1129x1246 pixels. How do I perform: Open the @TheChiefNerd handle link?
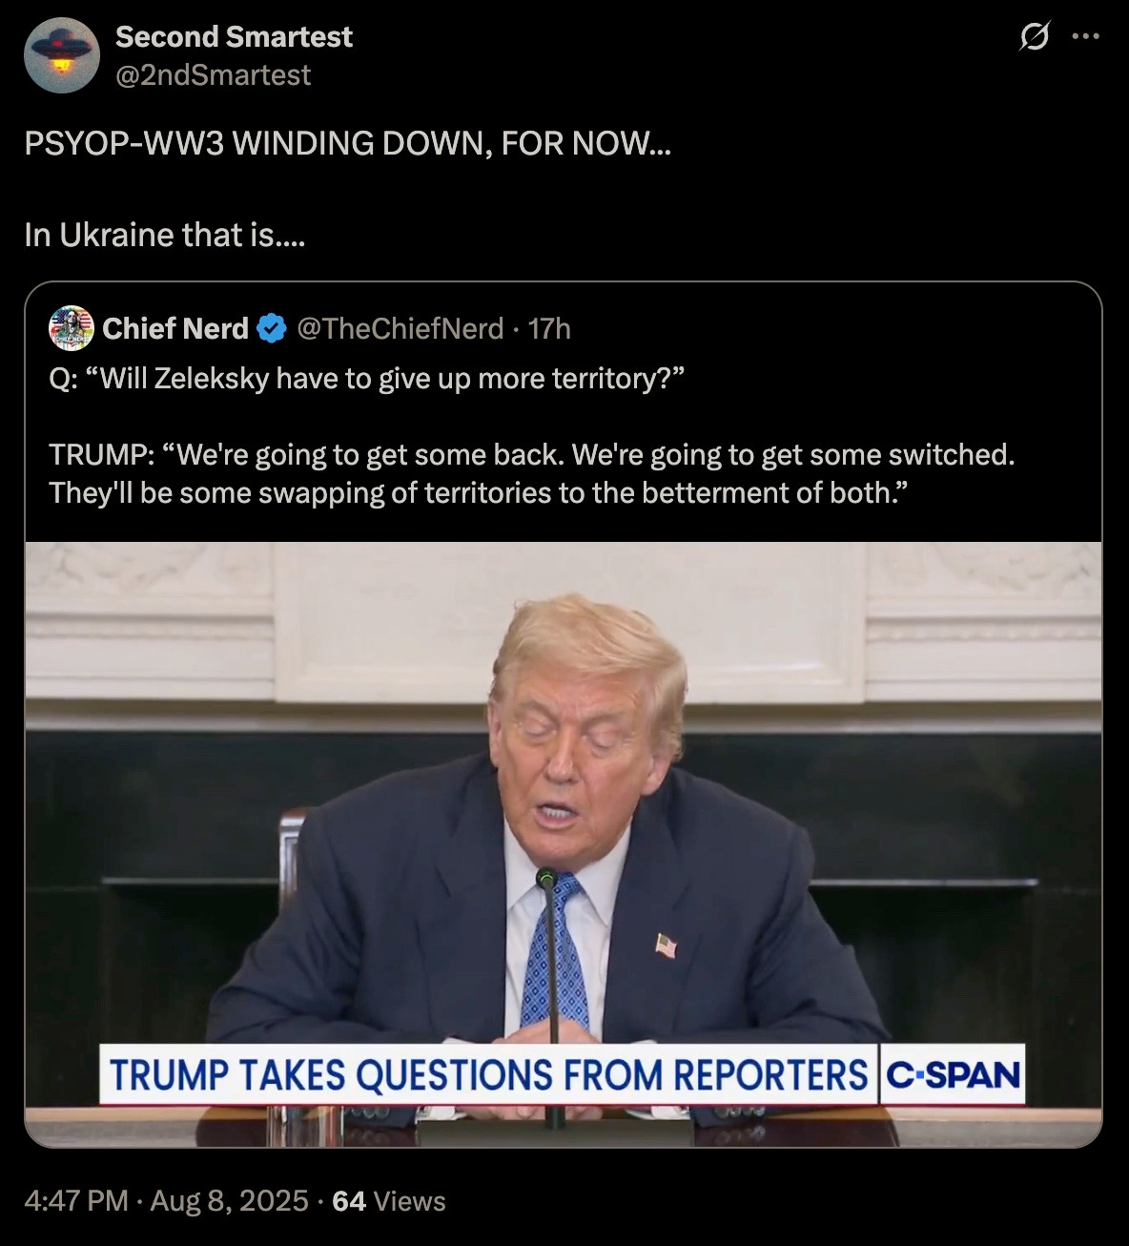point(400,329)
